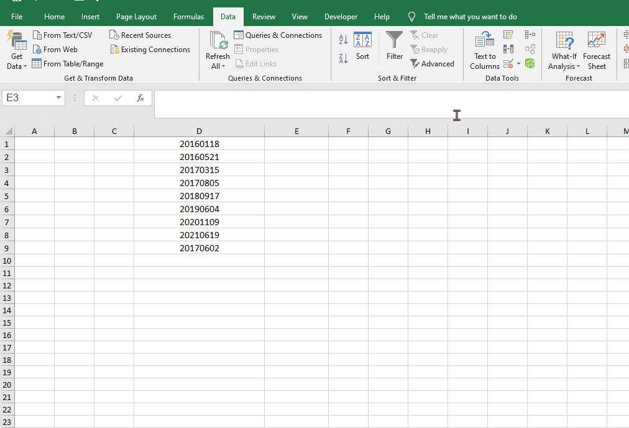This screenshot has width=629, height=428.
Task: Open the Developer tab
Action: (x=341, y=16)
